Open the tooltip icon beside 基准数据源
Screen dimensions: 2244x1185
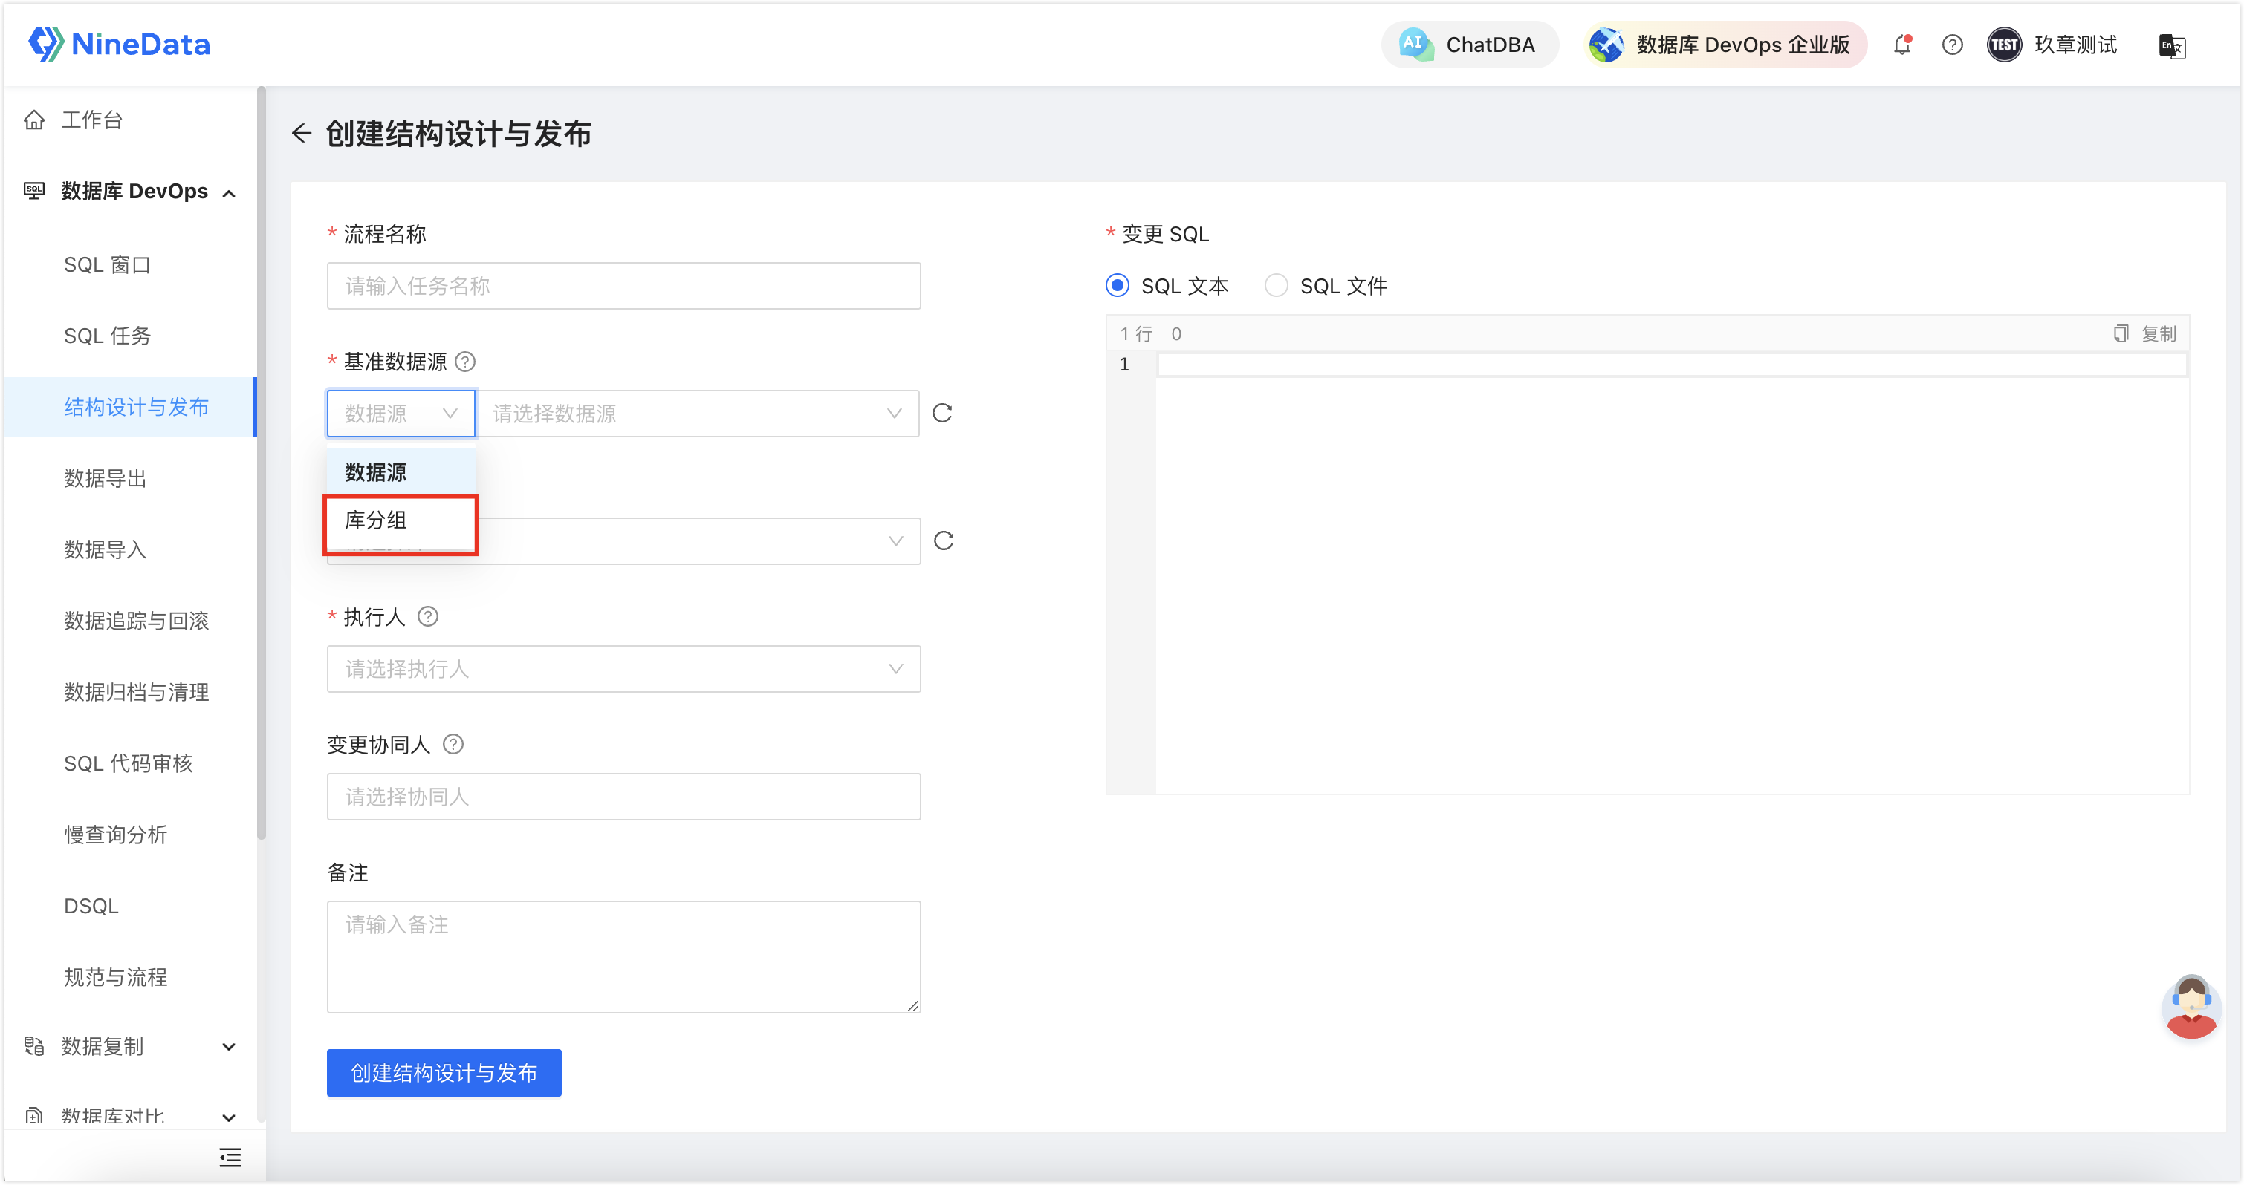pos(467,362)
